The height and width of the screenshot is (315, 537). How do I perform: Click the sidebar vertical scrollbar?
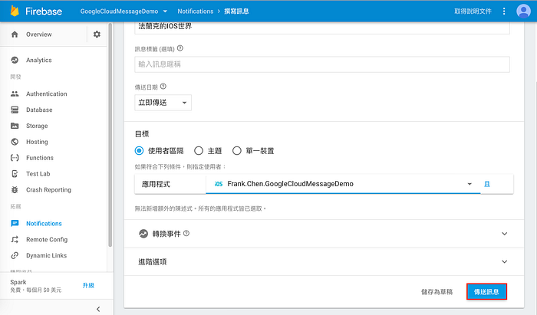[110, 135]
